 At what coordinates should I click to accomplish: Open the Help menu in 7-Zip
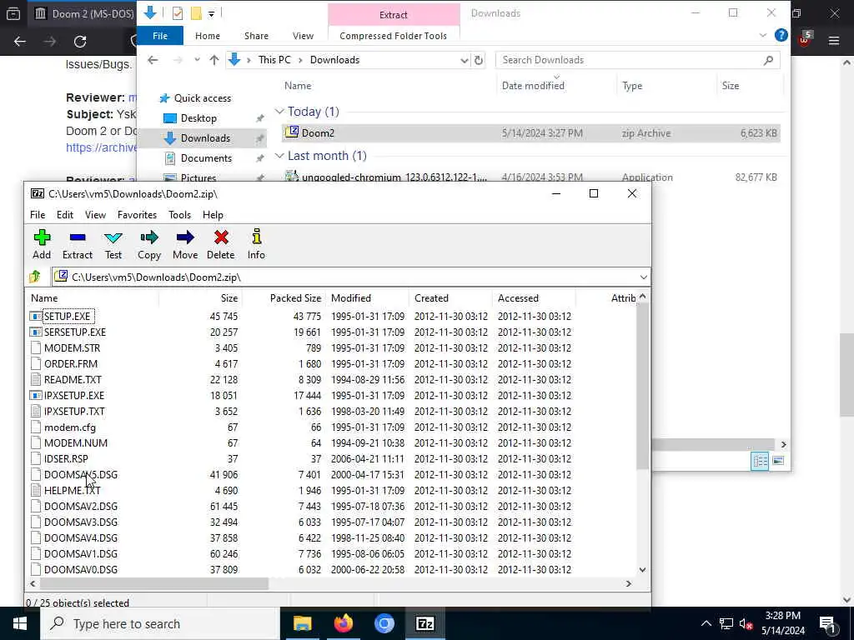click(x=213, y=215)
